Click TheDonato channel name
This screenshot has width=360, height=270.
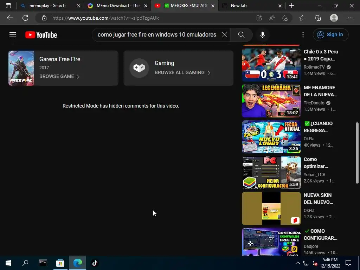pyautogui.click(x=314, y=103)
